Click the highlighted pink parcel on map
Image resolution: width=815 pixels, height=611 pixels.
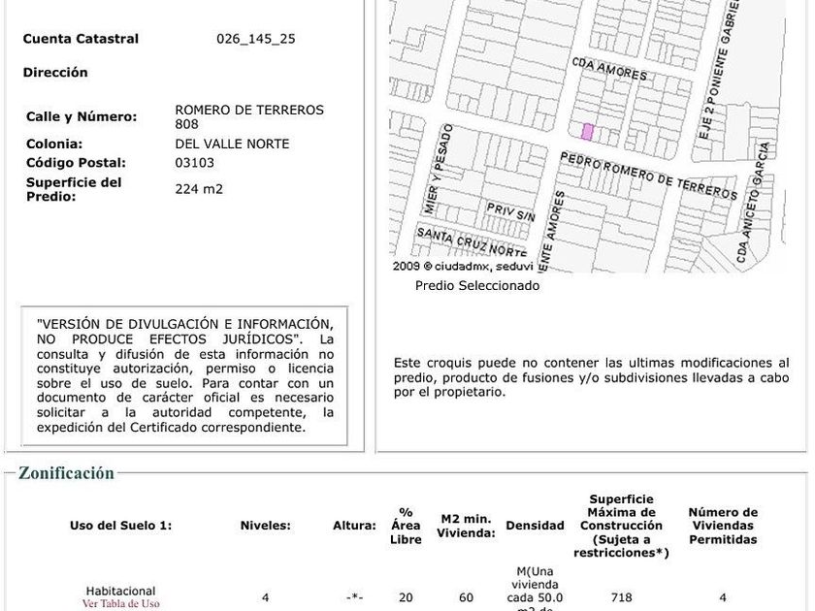point(587,132)
